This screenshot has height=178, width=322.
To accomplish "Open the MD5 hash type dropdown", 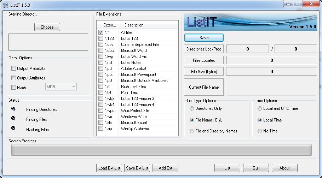I will click(61, 87).
